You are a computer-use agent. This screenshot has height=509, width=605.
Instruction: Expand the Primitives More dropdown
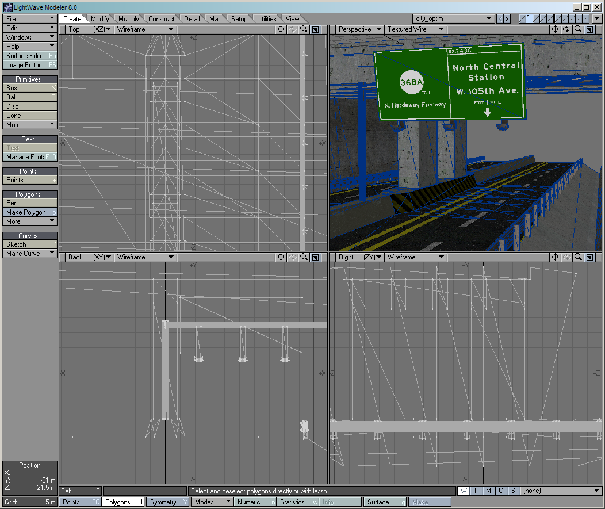(x=30, y=125)
